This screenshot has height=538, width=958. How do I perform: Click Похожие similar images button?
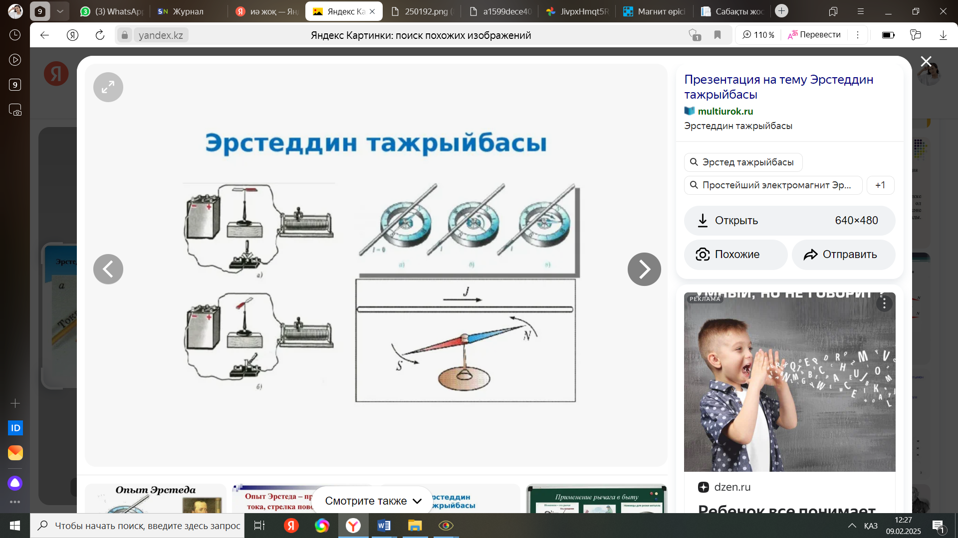coord(735,255)
